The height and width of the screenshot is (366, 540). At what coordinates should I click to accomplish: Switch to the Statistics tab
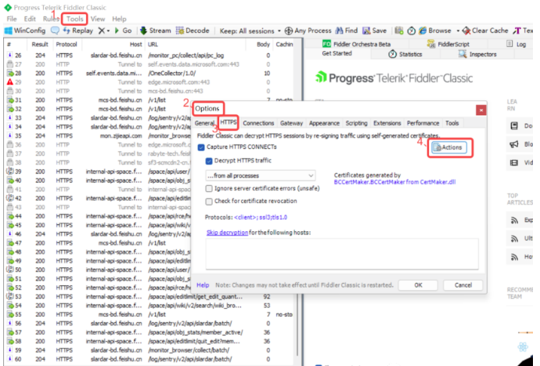click(x=405, y=54)
